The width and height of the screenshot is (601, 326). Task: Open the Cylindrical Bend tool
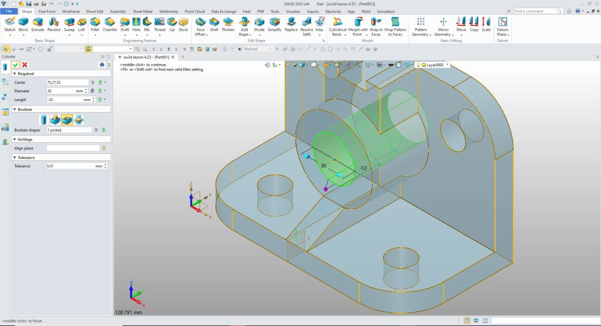tap(338, 23)
